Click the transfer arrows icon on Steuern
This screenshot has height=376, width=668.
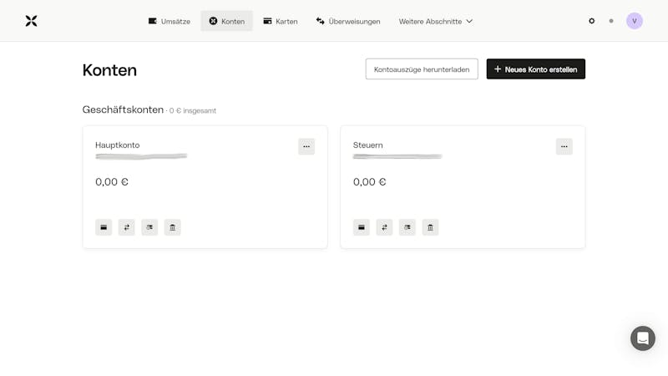pos(384,227)
